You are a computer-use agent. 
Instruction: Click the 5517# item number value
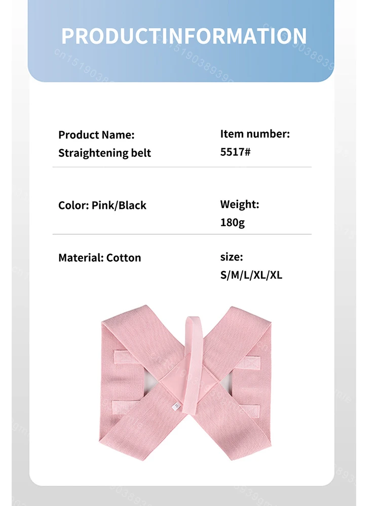point(235,152)
